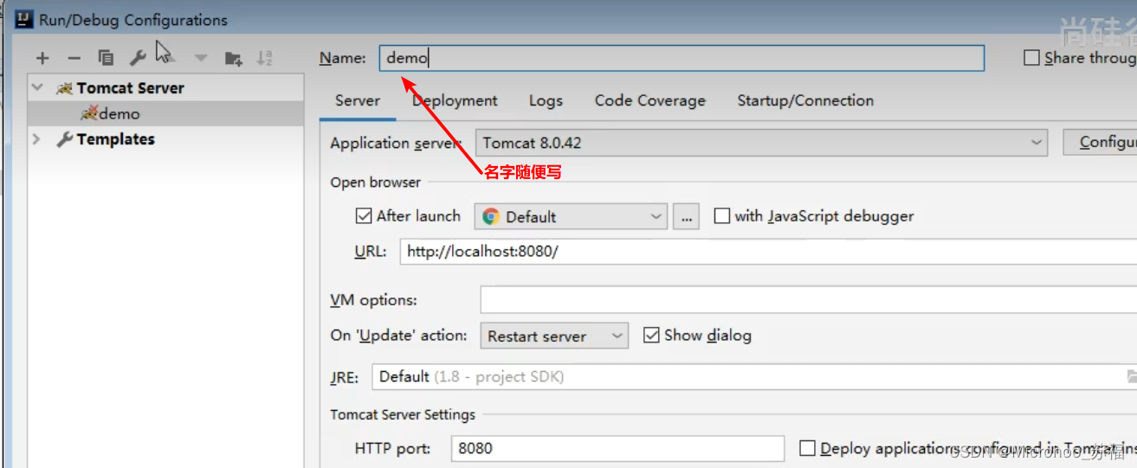
Task: Enable the with JavaScript debugger checkbox
Action: [721, 216]
